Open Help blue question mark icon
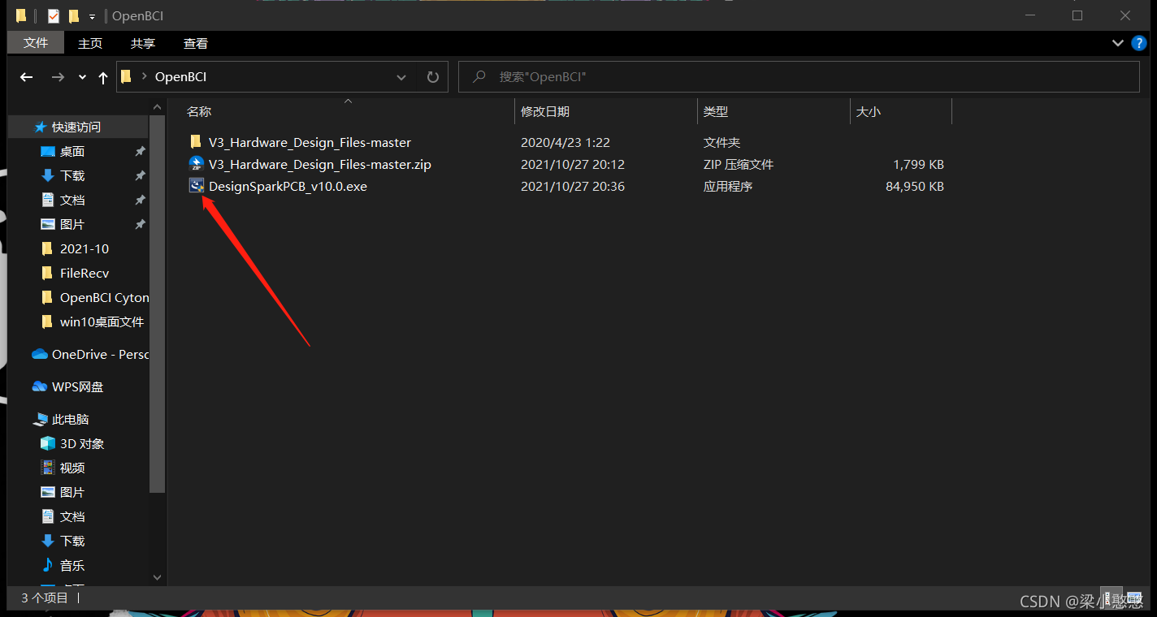1157x617 pixels. [x=1139, y=42]
